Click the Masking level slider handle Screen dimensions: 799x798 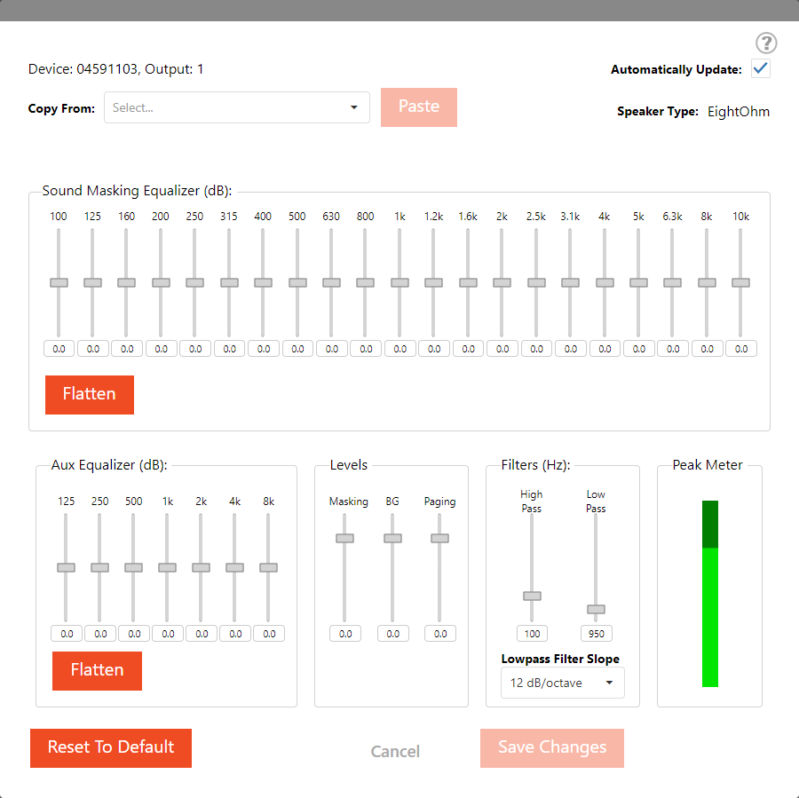345,539
